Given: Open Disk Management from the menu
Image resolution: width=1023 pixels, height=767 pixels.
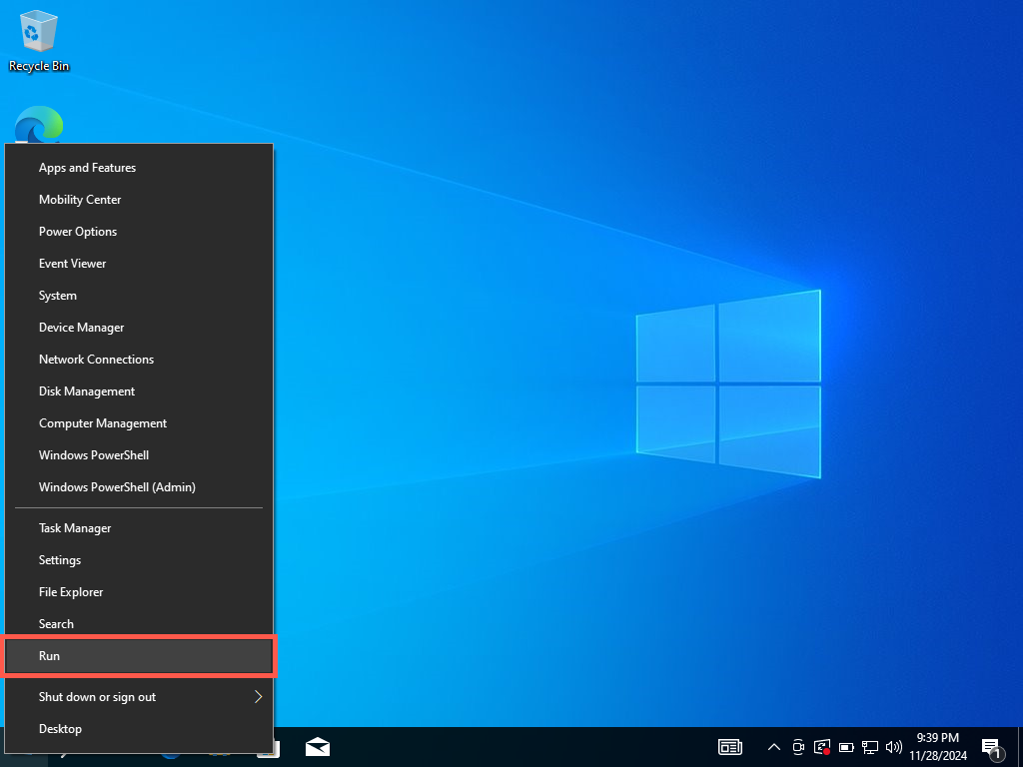Looking at the screenshot, I should [x=87, y=391].
